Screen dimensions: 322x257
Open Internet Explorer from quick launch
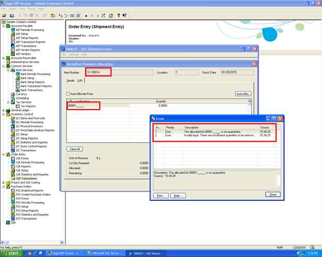coord(35,253)
